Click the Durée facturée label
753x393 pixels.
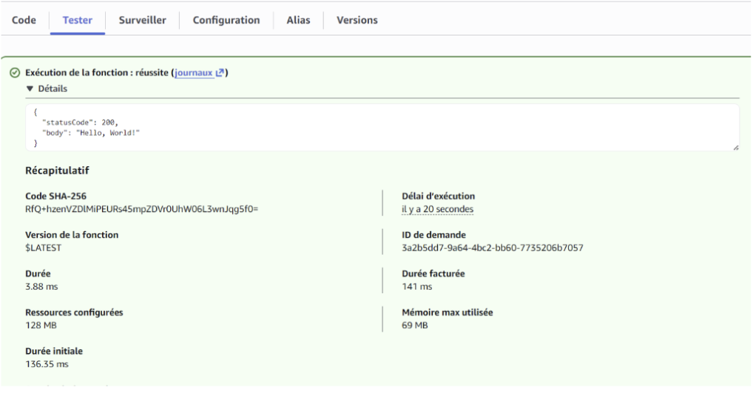pyautogui.click(x=433, y=274)
